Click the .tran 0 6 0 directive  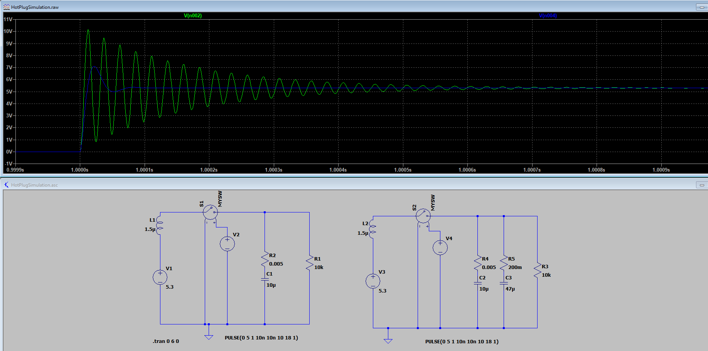pyautogui.click(x=166, y=341)
